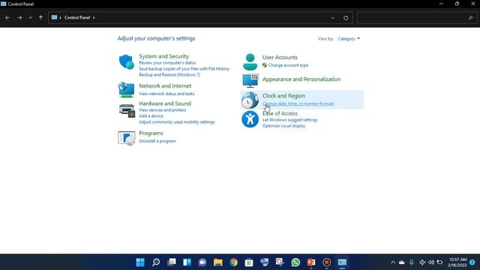
Task: Show hidden icons in system tray
Action: point(393,262)
